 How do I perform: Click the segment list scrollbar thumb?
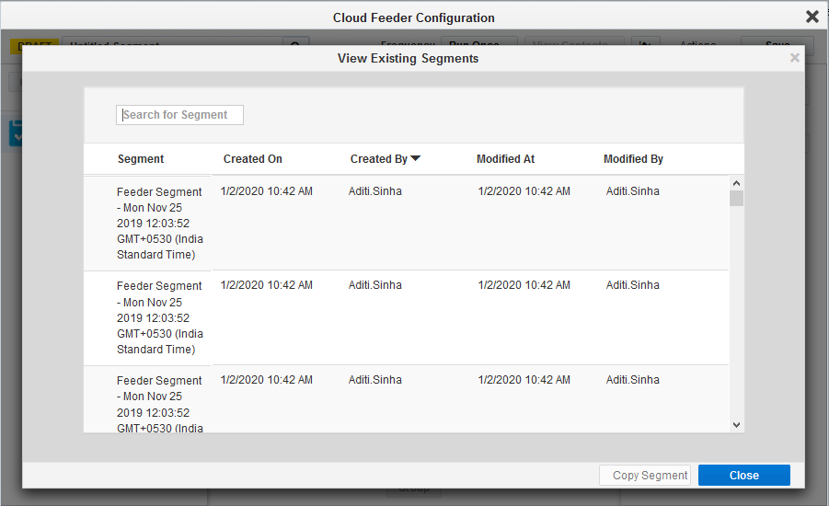[x=736, y=199]
